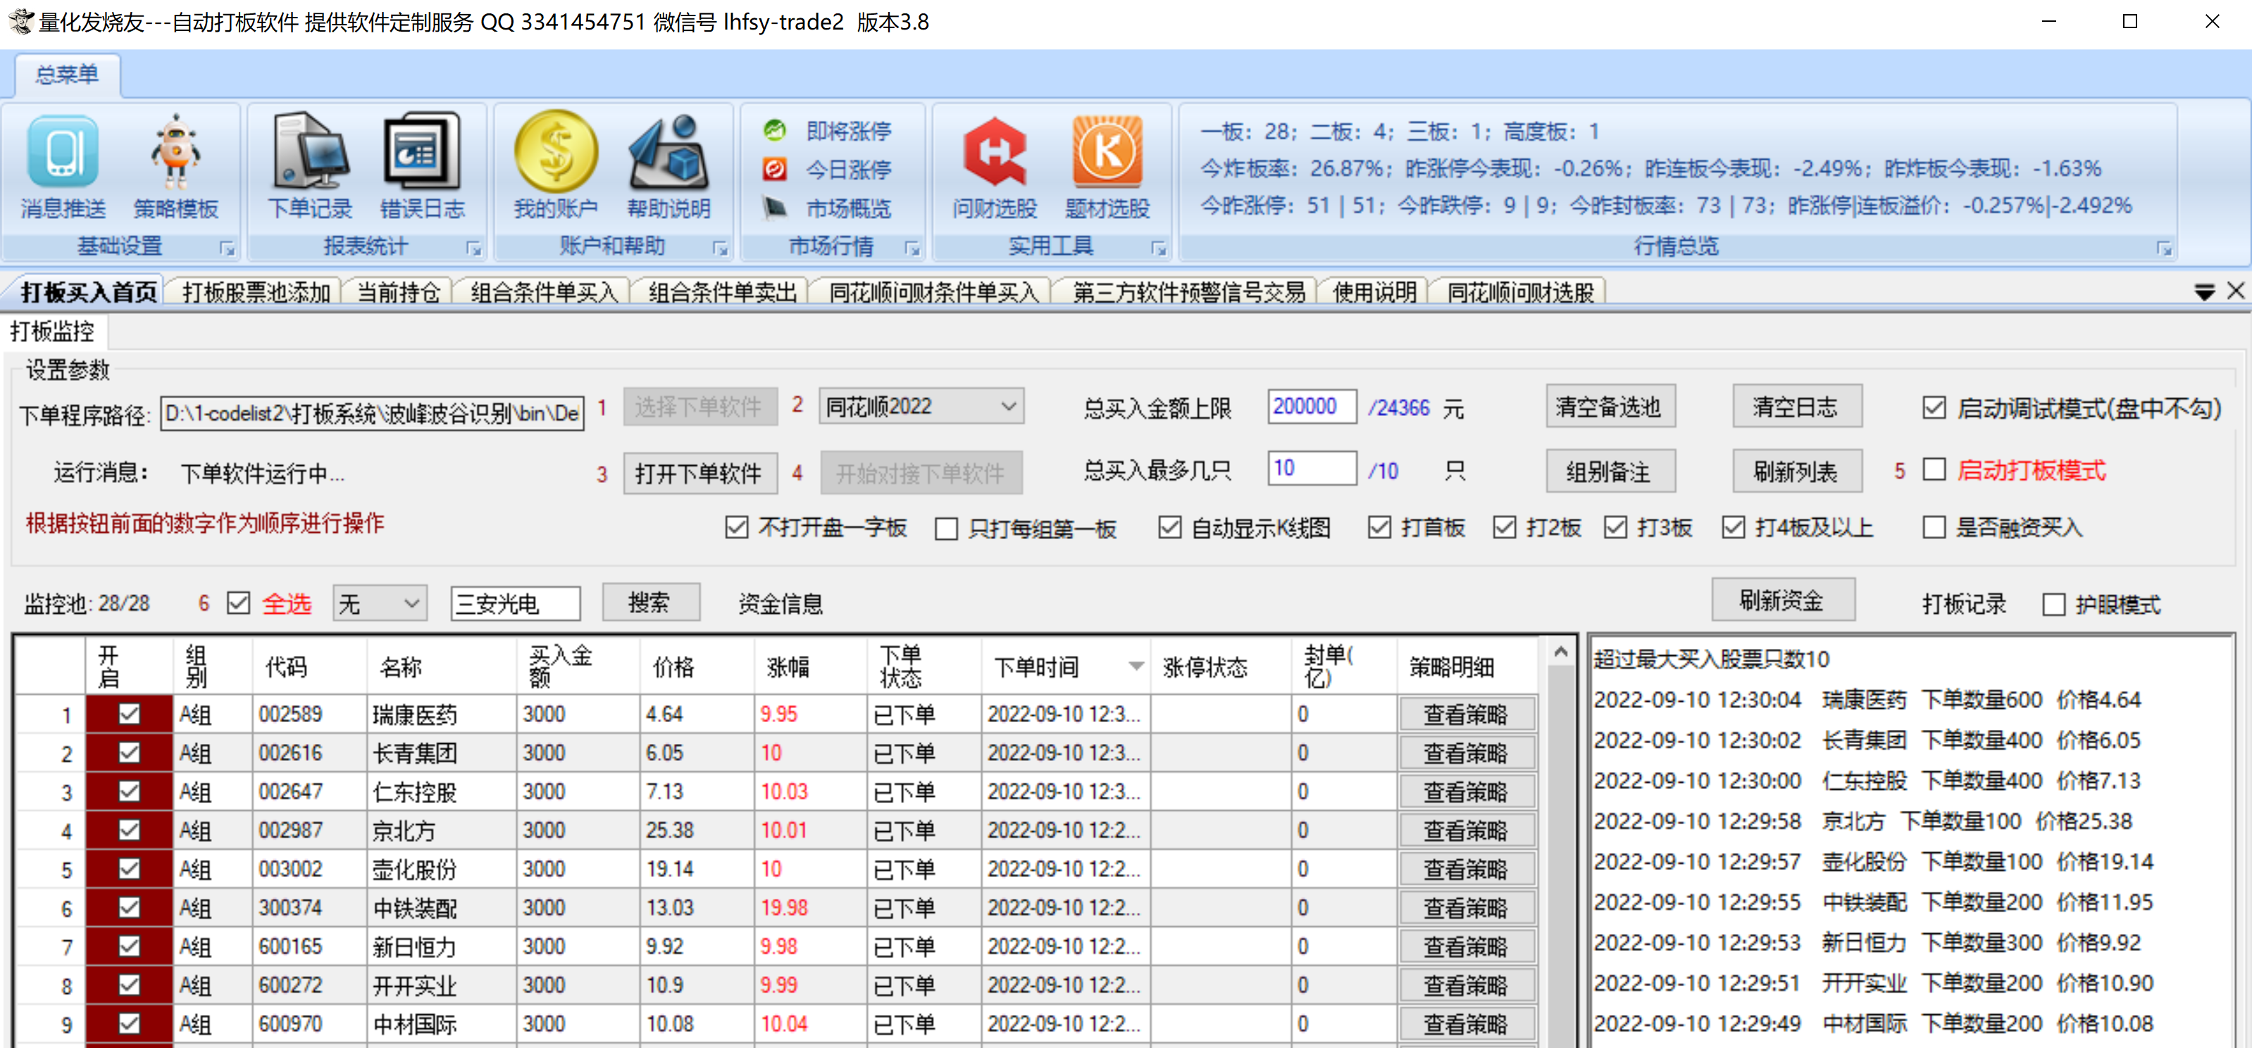Image resolution: width=2252 pixels, height=1048 pixels.
Task: Switch to 当前持仓 tab
Action: click(x=399, y=291)
